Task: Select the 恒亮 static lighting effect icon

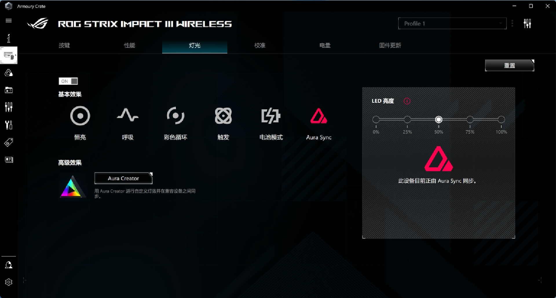Action: (x=80, y=116)
